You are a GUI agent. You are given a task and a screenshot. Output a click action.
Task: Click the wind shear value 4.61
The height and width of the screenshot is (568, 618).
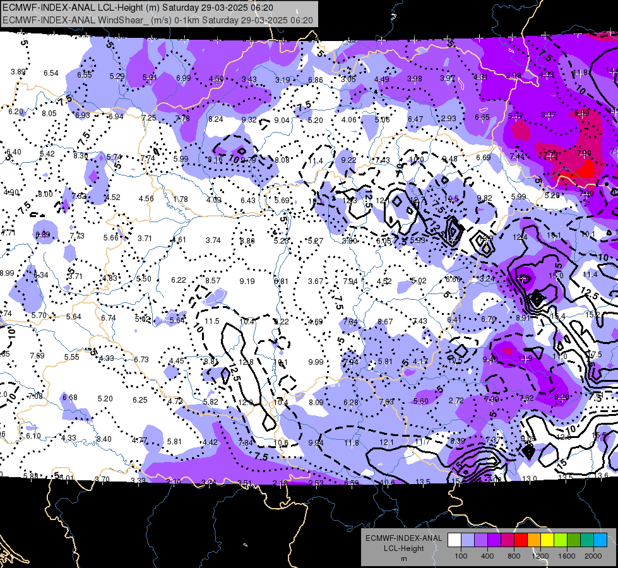coord(179,240)
